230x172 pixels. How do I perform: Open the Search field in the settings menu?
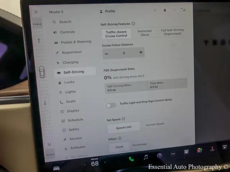click(62, 22)
